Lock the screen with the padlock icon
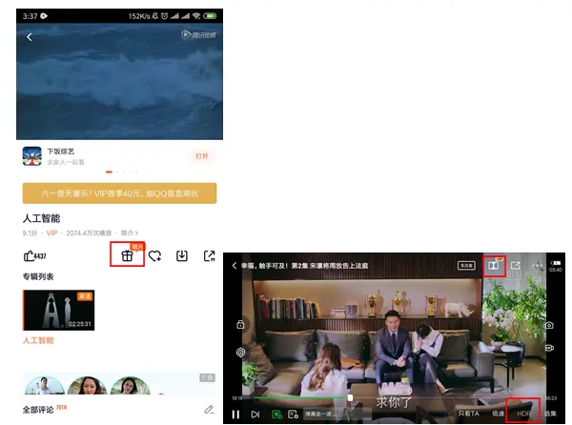 point(240,324)
